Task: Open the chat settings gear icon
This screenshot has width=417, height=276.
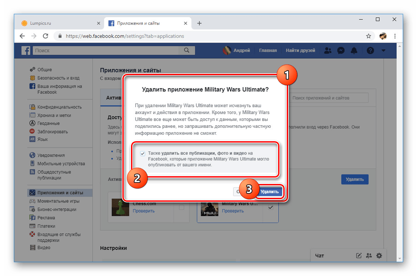Action: click(x=379, y=256)
